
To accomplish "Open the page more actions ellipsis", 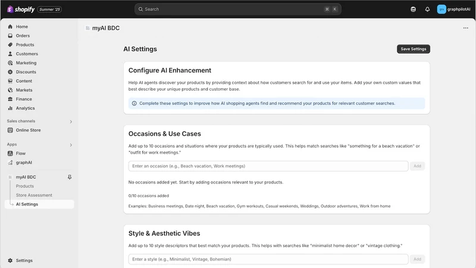I will tap(466, 28).
